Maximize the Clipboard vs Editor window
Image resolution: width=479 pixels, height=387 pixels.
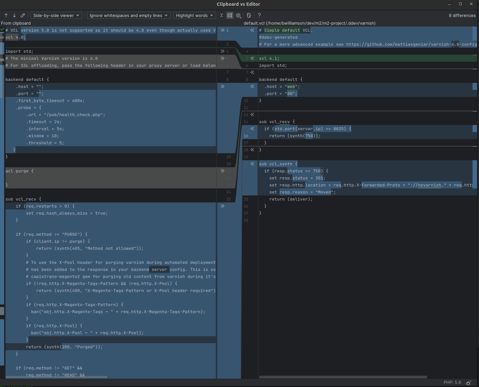click(x=460, y=4)
